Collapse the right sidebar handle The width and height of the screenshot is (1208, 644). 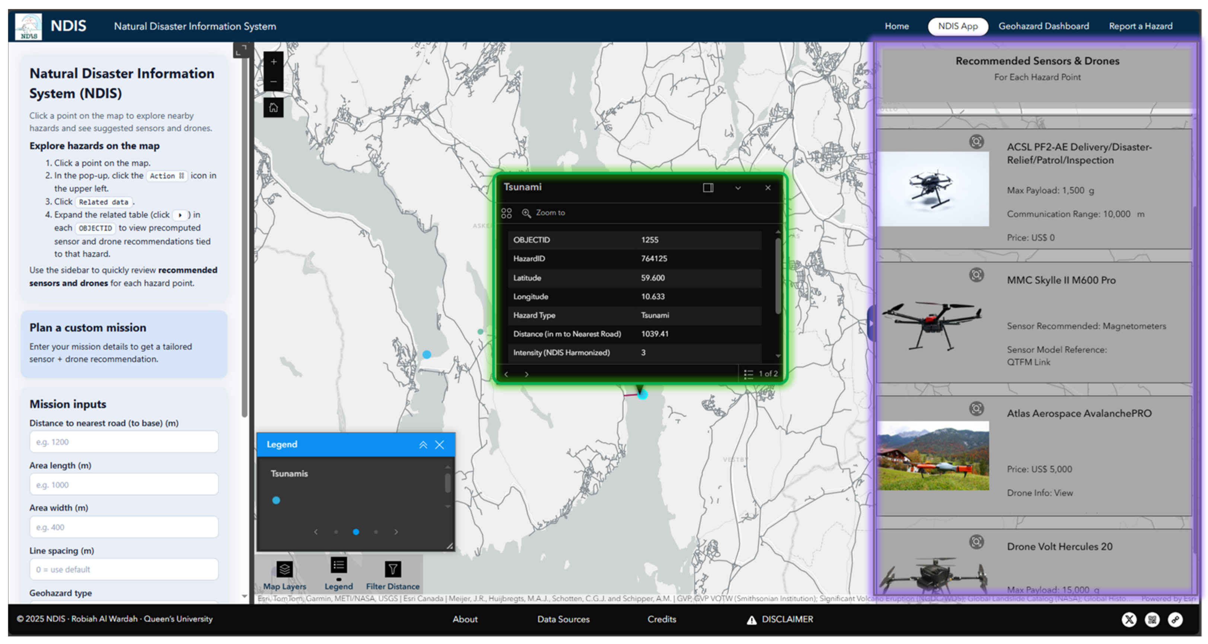click(871, 323)
